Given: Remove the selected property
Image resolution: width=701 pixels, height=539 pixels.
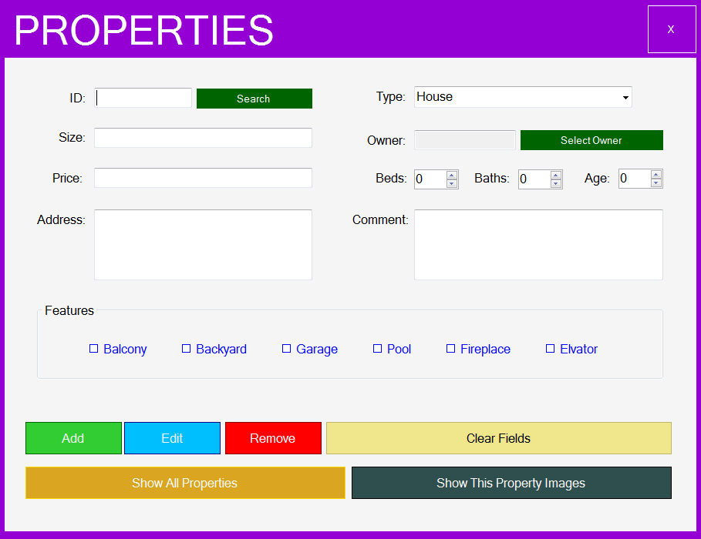Looking at the screenshot, I should coord(273,437).
